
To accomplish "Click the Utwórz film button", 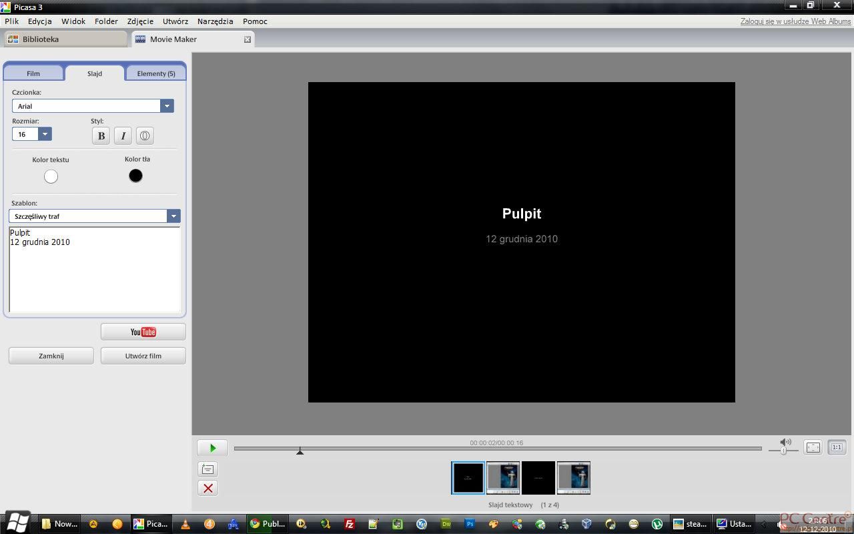I will 143,356.
